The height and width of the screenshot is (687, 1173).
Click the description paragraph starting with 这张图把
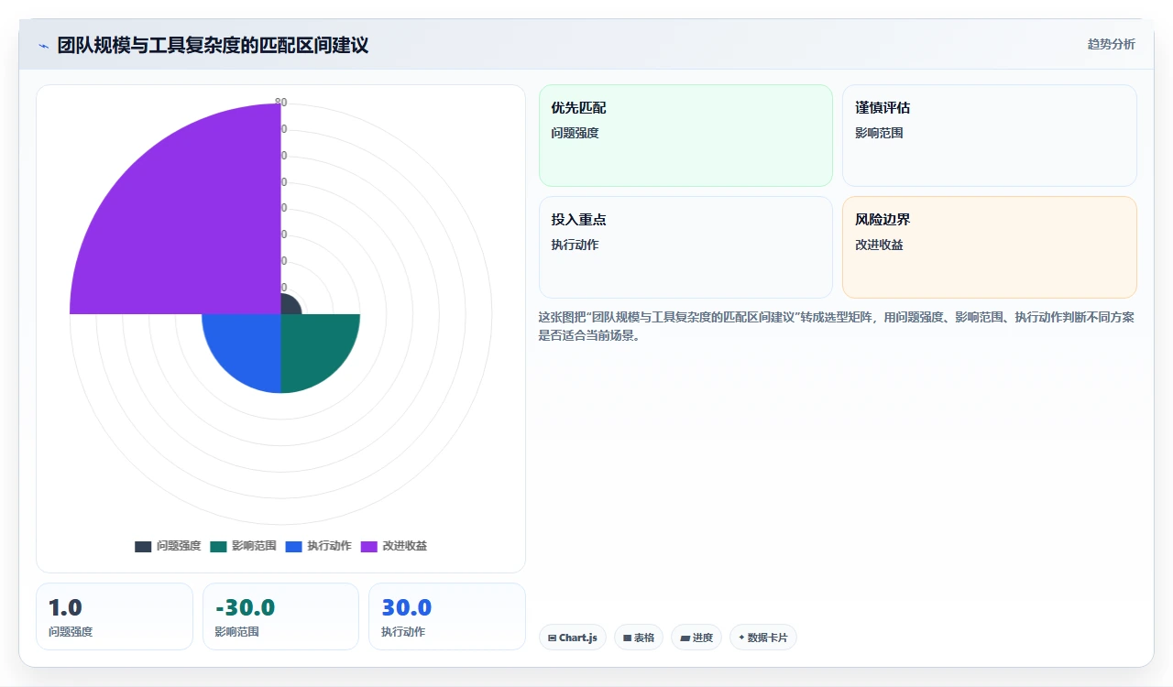click(x=838, y=326)
